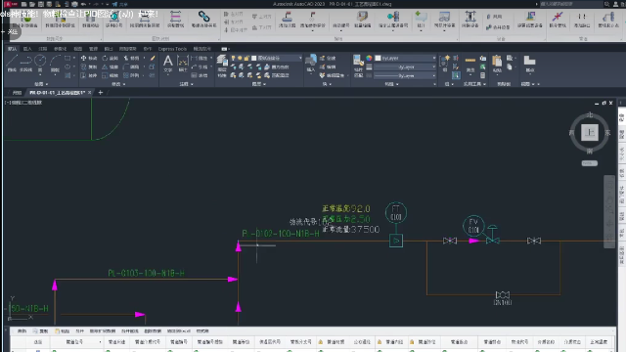626x352 pixels.
Task: Expand the Properties panel flyout
Action: (391, 84)
